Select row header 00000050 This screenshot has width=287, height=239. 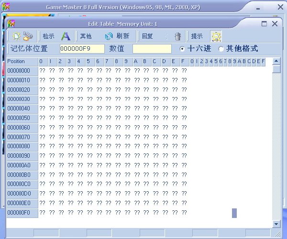pos(22,118)
